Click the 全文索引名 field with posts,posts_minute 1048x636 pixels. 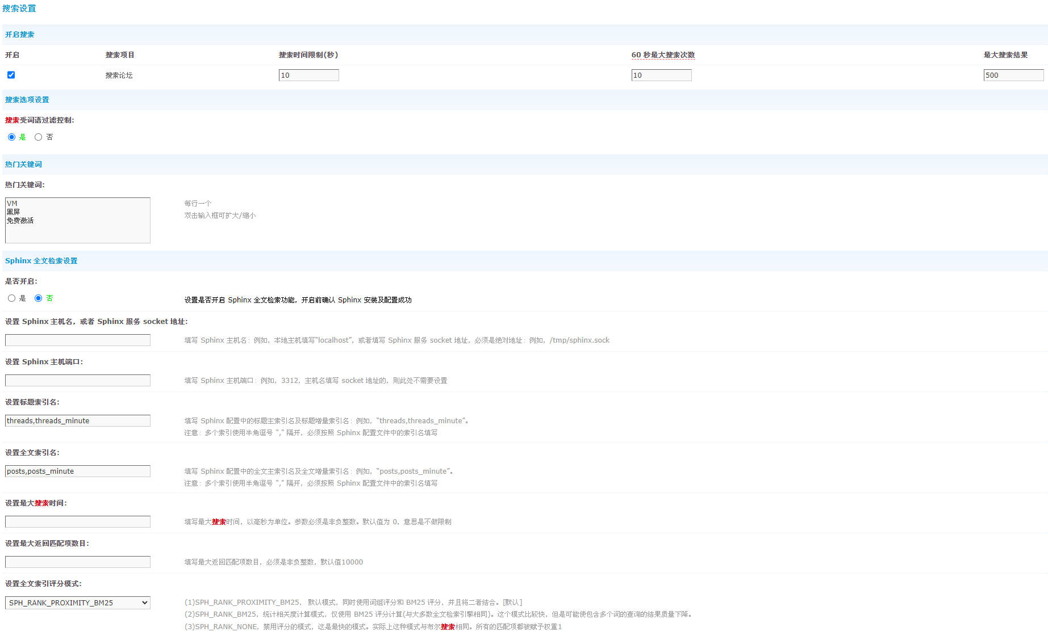coord(77,471)
